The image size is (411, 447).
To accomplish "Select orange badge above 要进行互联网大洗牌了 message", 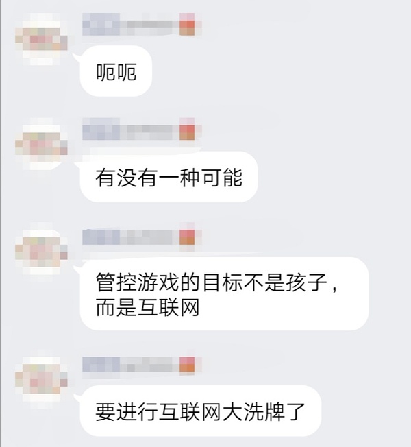I will click(x=187, y=364).
